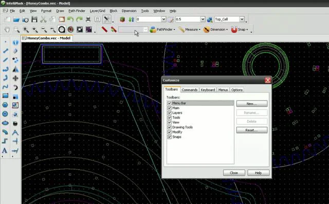Click the grid size edit icon
This screenshot has height=204, width=329.
coord(170,19)
